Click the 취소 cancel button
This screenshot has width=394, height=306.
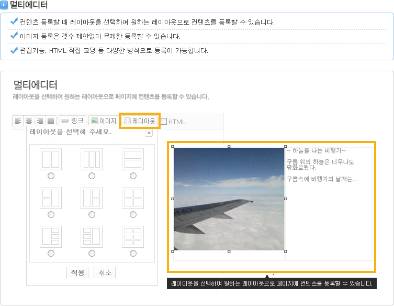[105, 272]
